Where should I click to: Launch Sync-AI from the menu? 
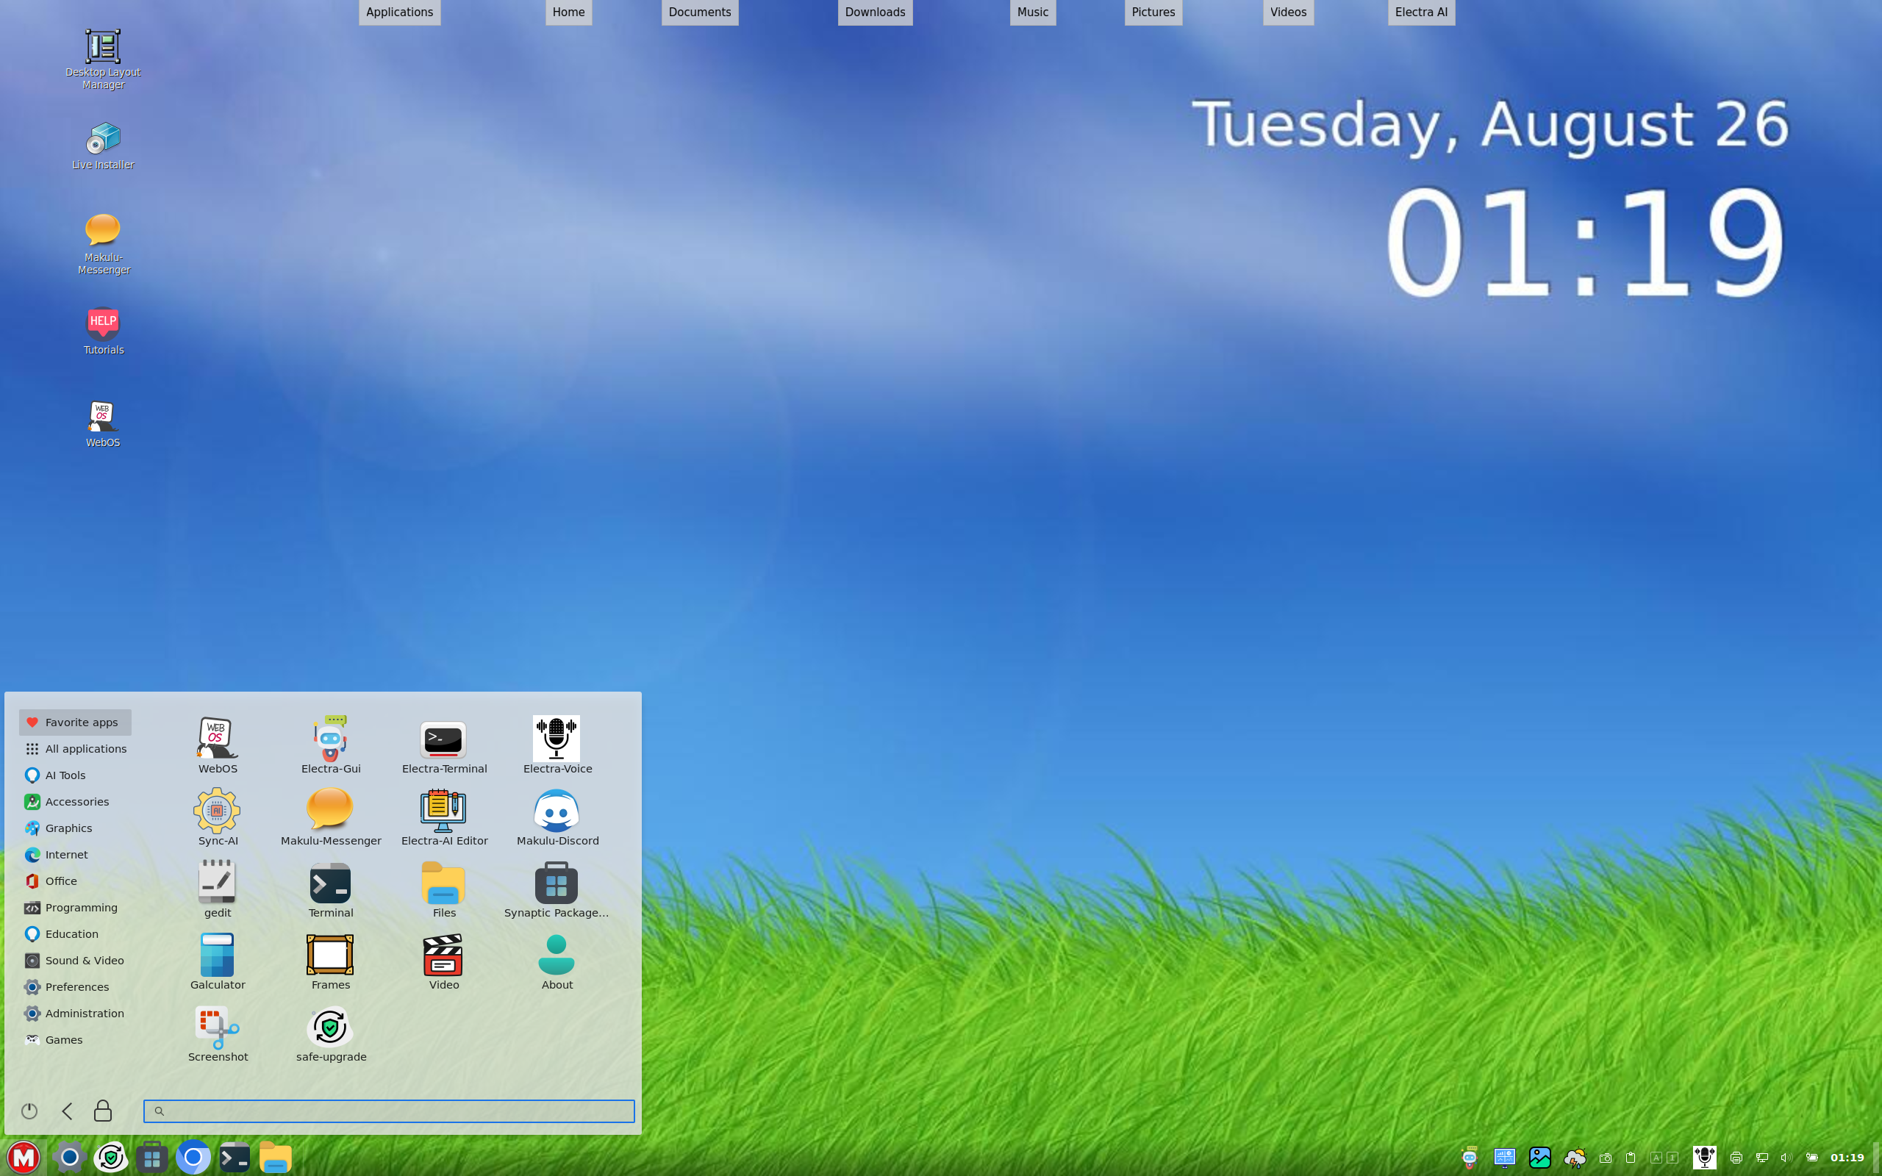(x=217, y=817)
